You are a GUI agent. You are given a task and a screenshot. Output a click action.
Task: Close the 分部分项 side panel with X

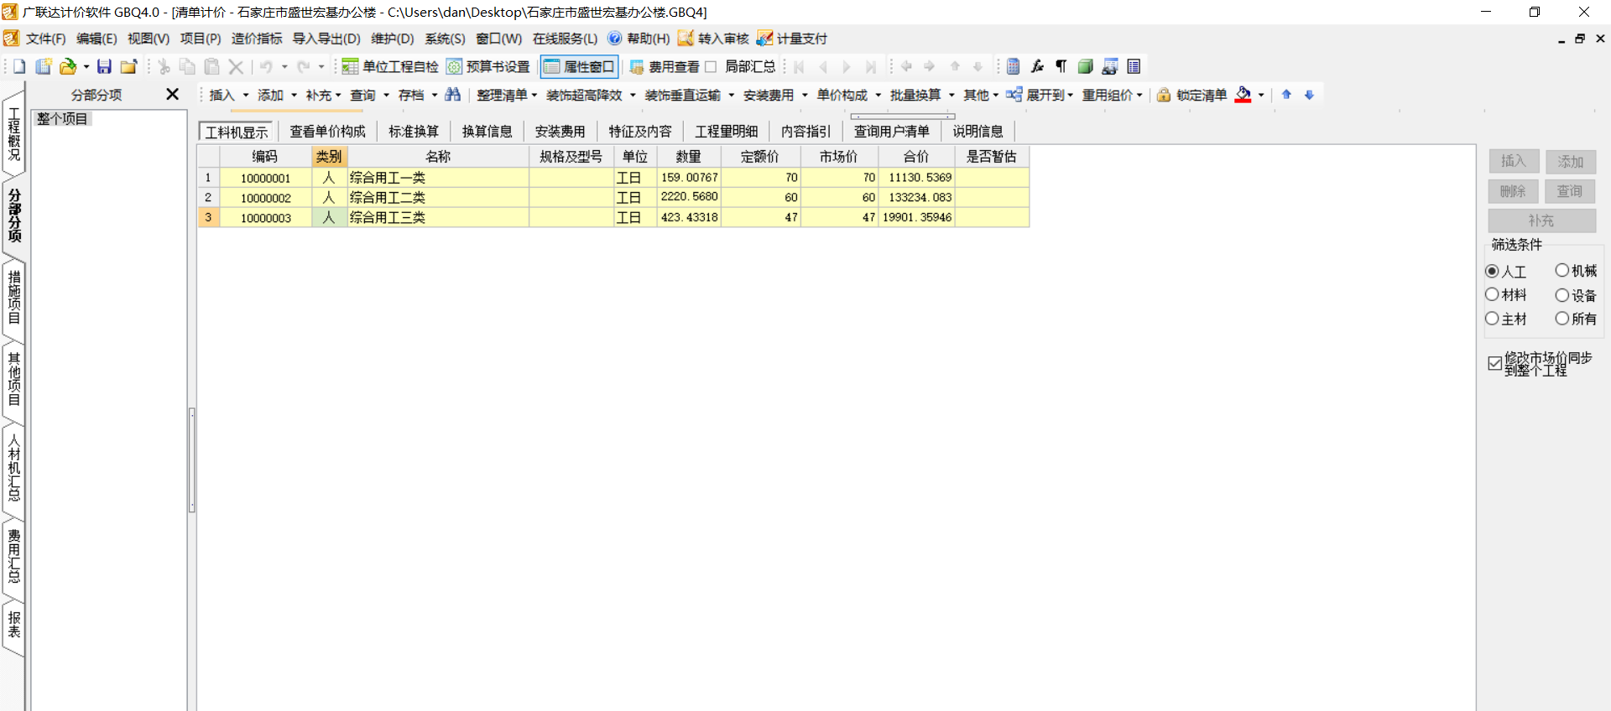[x=172, y=94]
